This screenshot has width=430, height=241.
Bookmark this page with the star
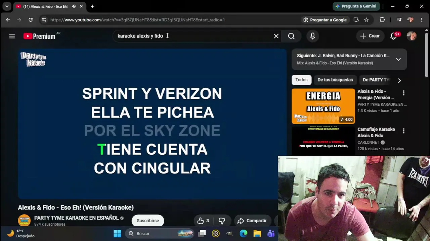click(367, 20)
